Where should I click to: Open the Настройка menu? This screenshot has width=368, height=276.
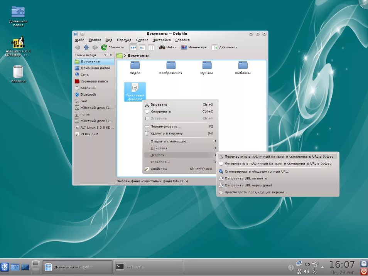click(162, 40)
